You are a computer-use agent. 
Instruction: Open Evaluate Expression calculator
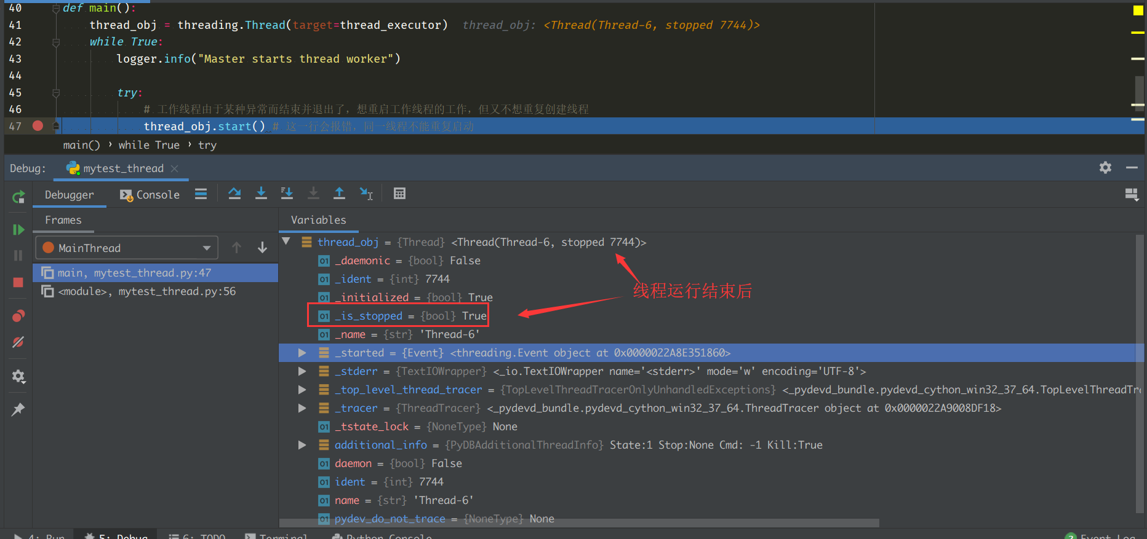(399, 194)
